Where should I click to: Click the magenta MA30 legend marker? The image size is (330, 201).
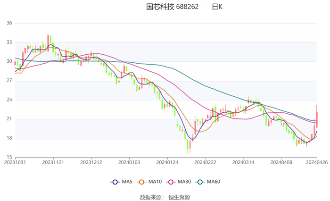point(171,182)
